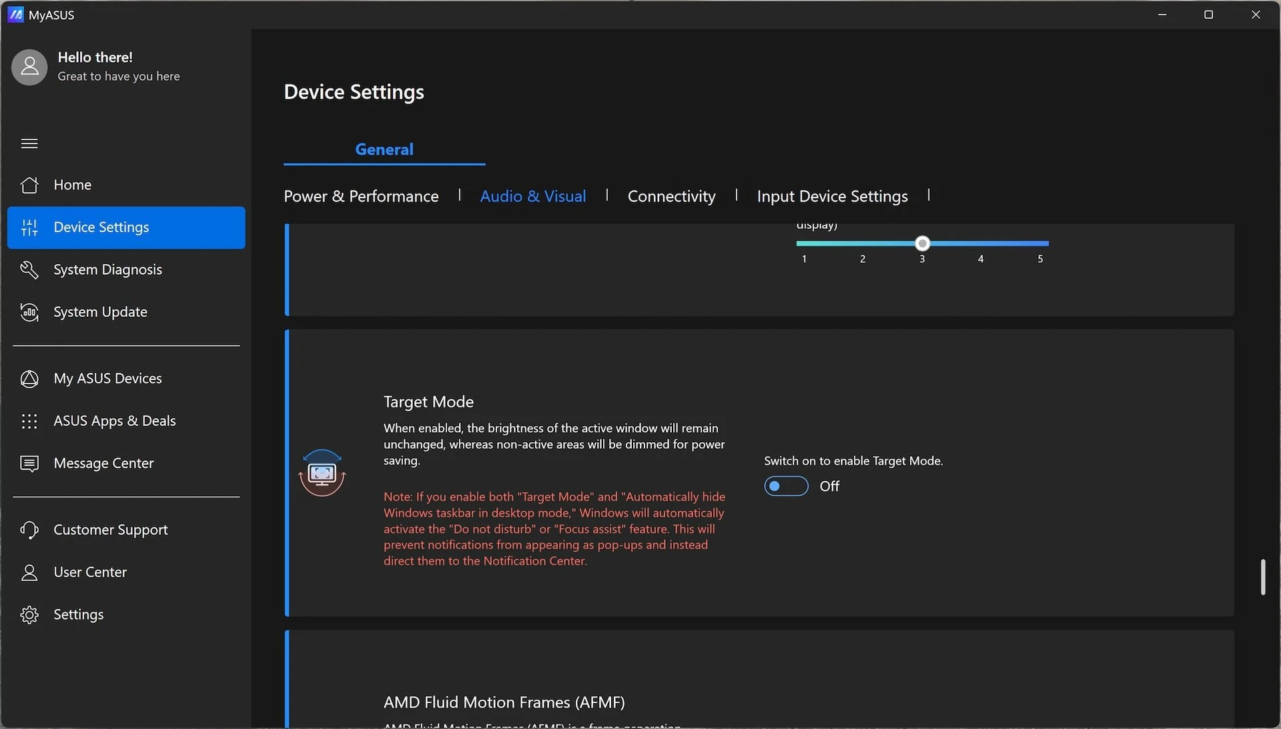Switch to Input Device Settings section

click(x=832, y=196)
